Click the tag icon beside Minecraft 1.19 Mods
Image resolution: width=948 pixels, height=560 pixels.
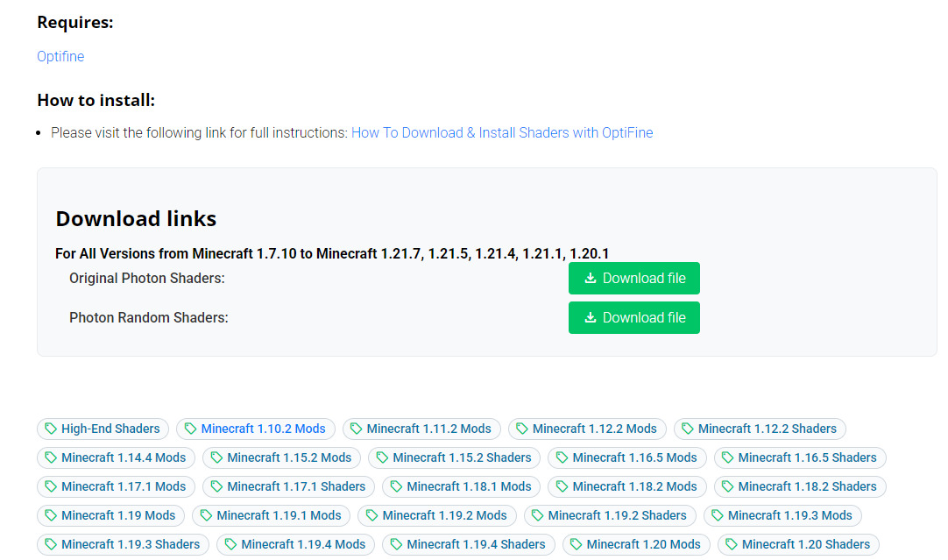(x=51, y=516)
